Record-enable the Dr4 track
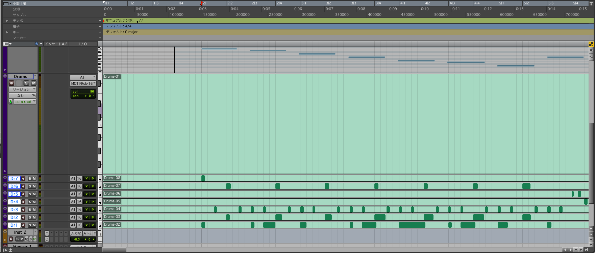The image size is (595, 253). pyautogui.click(x=23, y=202)
